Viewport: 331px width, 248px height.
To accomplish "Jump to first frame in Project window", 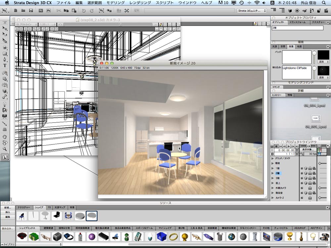I will pyautogui.click(x=280, y=146).
